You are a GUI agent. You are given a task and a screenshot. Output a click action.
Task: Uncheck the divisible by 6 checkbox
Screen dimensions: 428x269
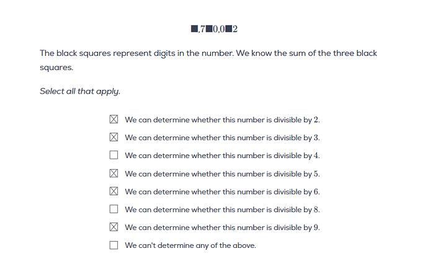(x=114, y=192)
